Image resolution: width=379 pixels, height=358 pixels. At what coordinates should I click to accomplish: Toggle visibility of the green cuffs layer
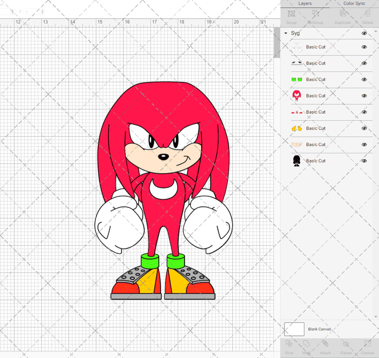pos(364,79)
